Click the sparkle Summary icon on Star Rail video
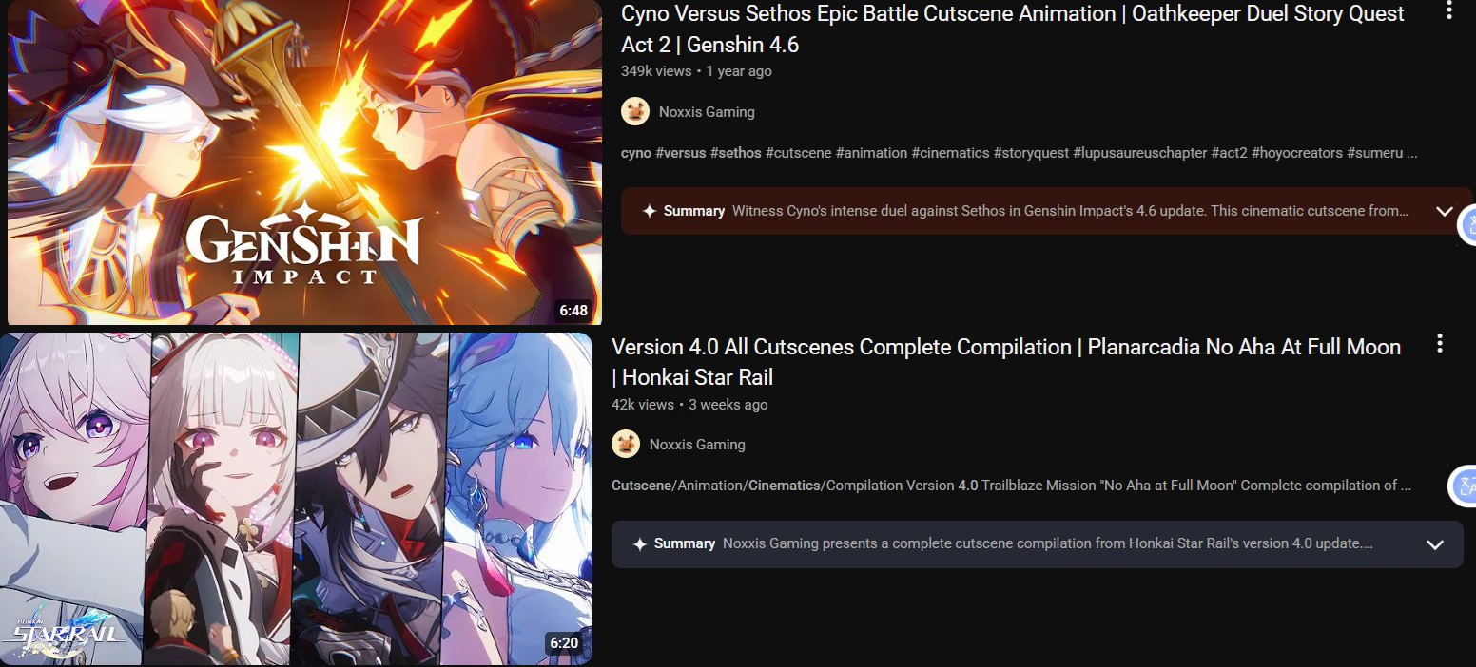 [x=640, y=543]
